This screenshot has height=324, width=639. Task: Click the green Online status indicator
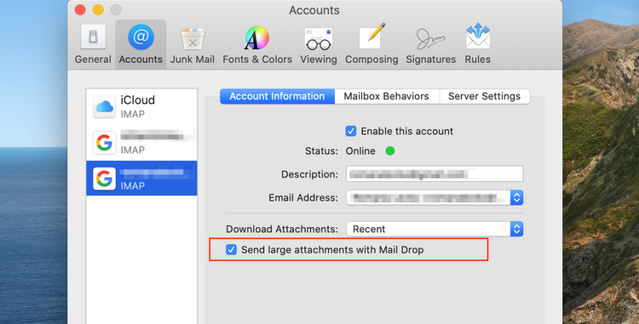390,151
